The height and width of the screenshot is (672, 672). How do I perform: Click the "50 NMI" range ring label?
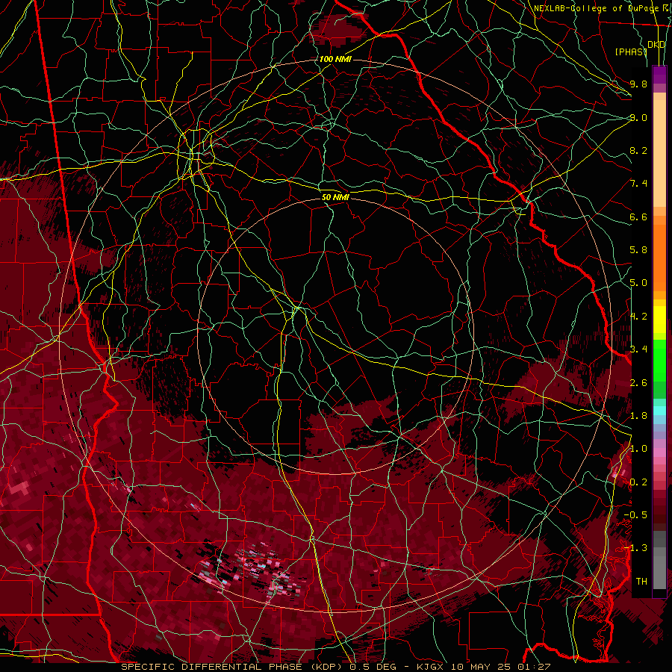coord(335,197)
